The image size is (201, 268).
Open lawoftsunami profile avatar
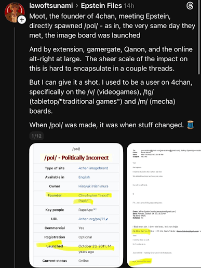15,12
